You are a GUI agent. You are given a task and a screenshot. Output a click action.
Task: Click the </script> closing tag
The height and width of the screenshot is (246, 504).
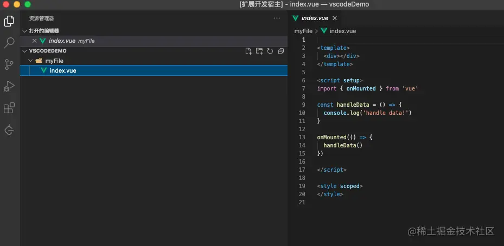pos(331,170)
